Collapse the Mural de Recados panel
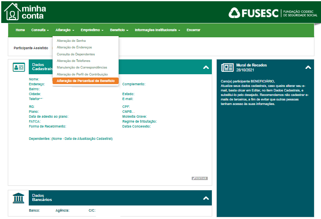 (308, 67)
